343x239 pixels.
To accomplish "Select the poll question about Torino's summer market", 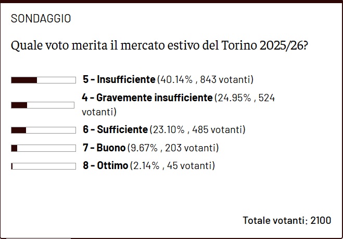I will pos(159,45).
